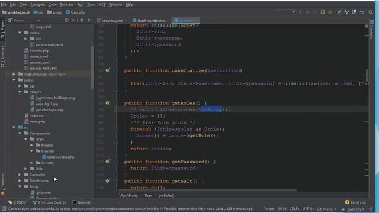The height and width of the screenshot is (213, 379).
Task: Click the UTF-8 encoding in the status bar
Action: 308,209
